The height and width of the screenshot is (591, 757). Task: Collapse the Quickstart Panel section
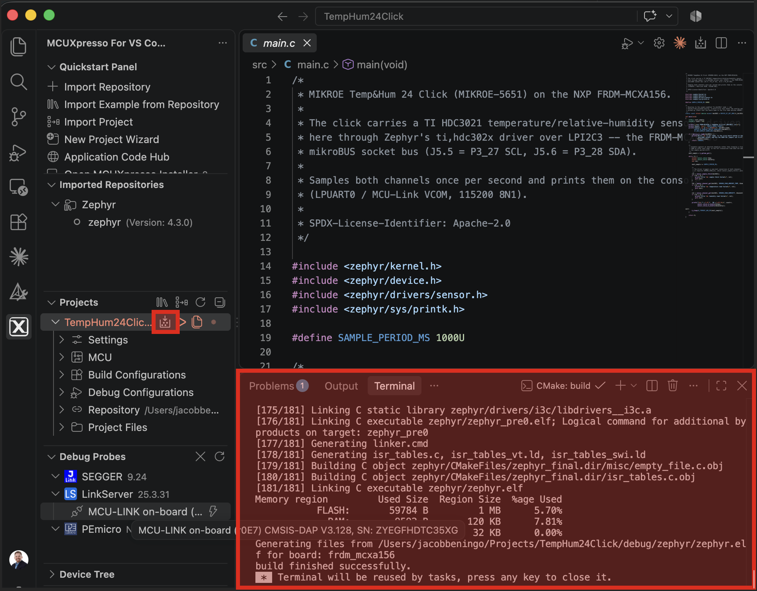pyautogui.click(x=51, y=67)
